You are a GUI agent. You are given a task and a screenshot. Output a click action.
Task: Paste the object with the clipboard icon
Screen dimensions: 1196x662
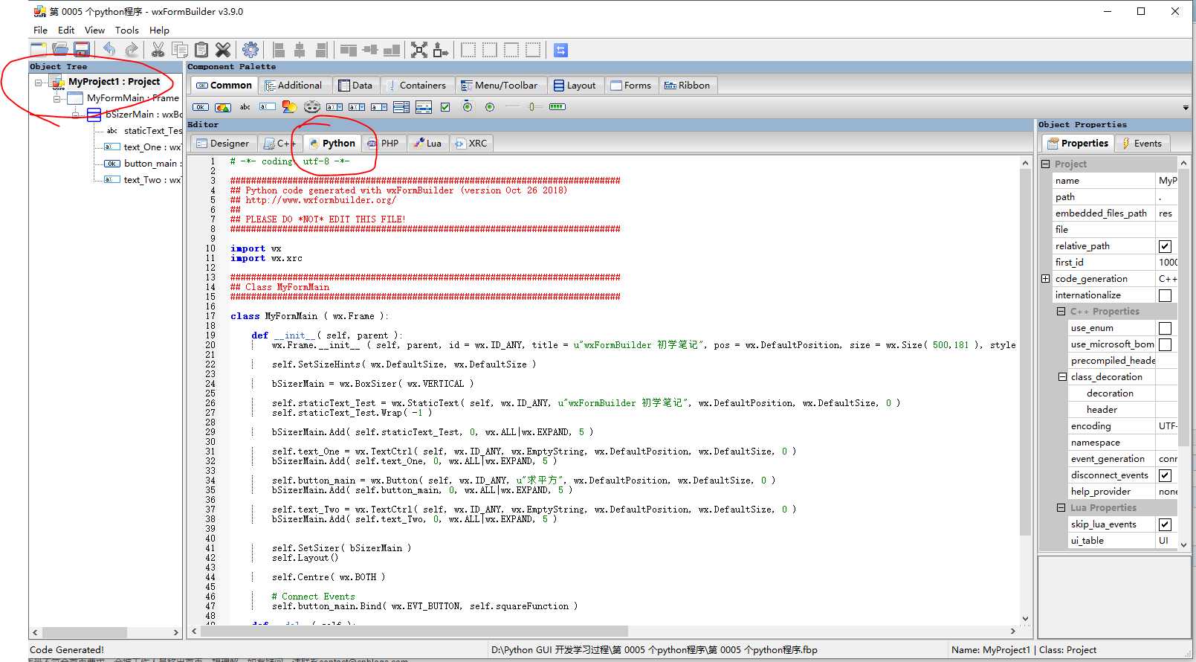201,50
